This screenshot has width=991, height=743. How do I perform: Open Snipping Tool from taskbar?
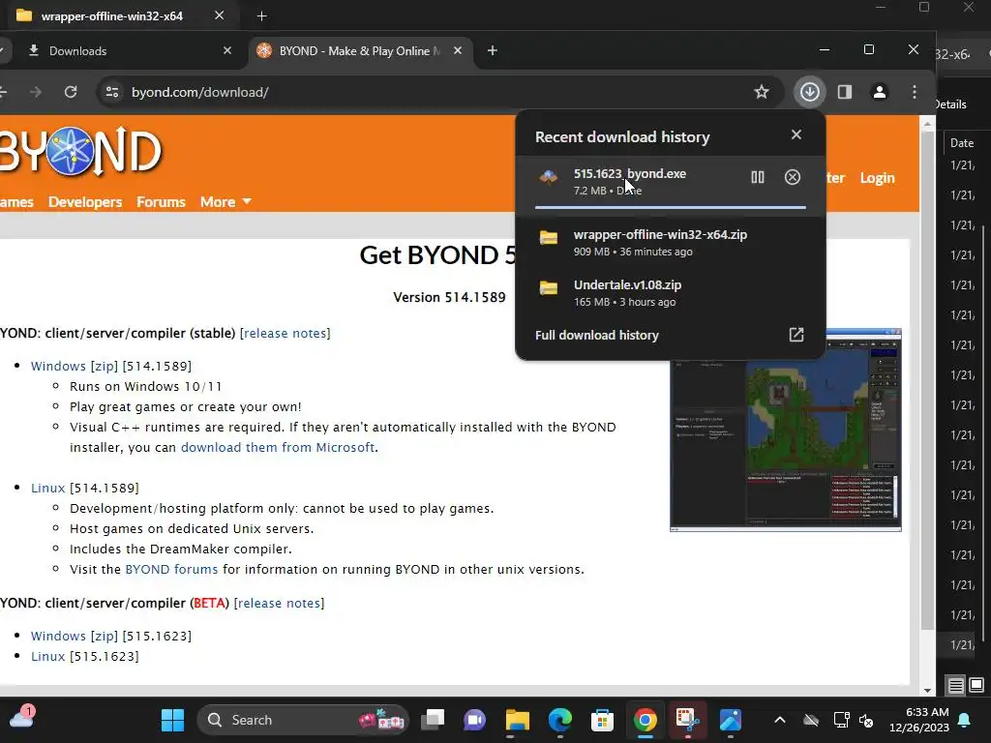688,720
